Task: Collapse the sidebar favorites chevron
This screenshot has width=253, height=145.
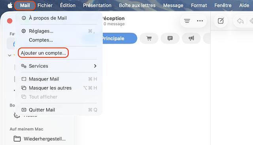Action: pyautogui.click(x=9, y=55)
